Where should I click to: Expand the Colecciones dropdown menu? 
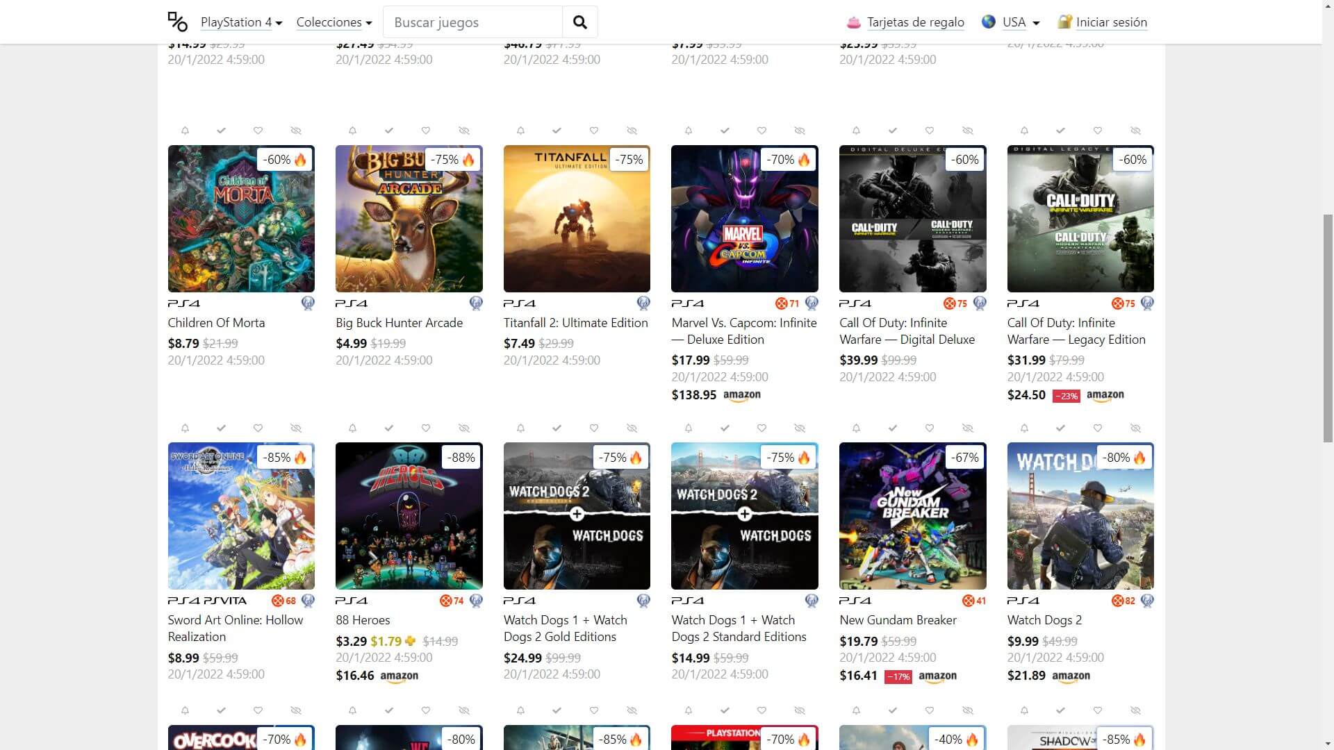point(333,22)
